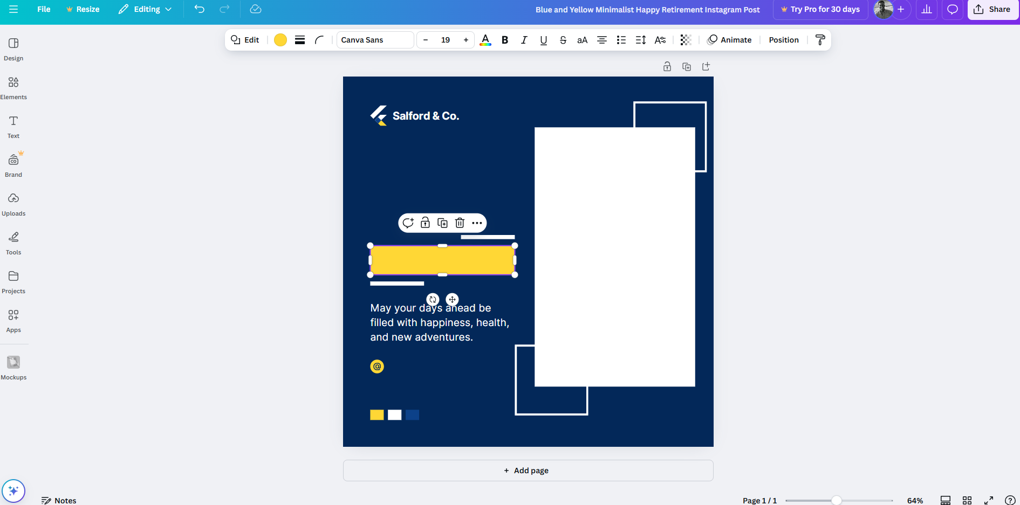Open the transparency control

(x=686, y=40)
